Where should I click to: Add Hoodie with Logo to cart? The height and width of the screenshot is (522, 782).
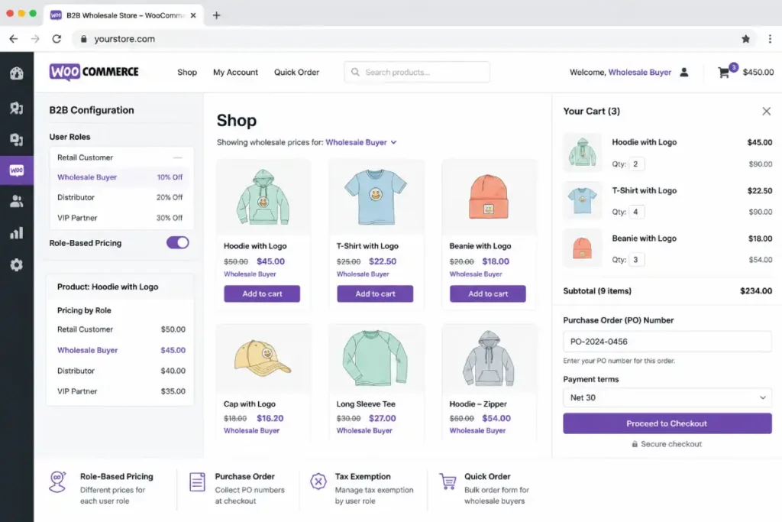(x=262, y=294)
